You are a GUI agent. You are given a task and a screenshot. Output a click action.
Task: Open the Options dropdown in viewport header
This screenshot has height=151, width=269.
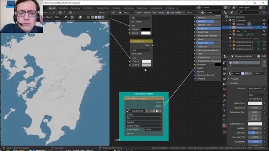pos(103,13)
